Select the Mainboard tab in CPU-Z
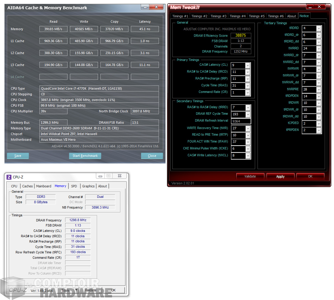This screenshot has width=334, height=300. pos(44,186)
